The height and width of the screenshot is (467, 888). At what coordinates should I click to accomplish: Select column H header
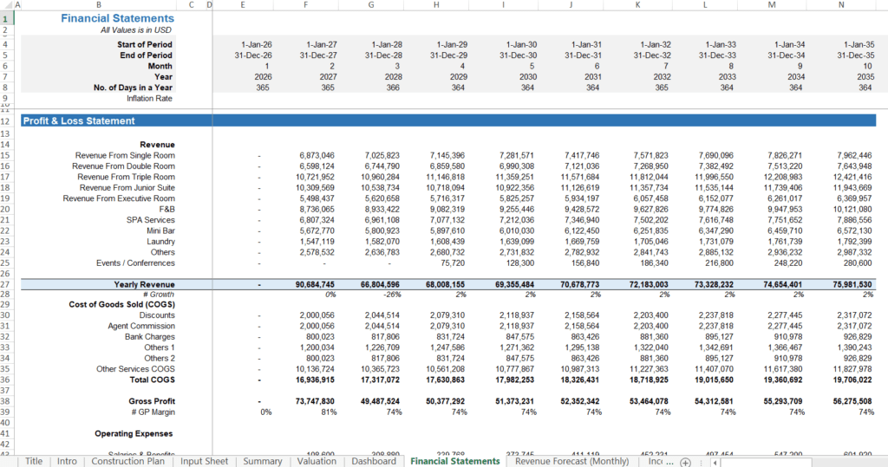[x=436, y=5]
